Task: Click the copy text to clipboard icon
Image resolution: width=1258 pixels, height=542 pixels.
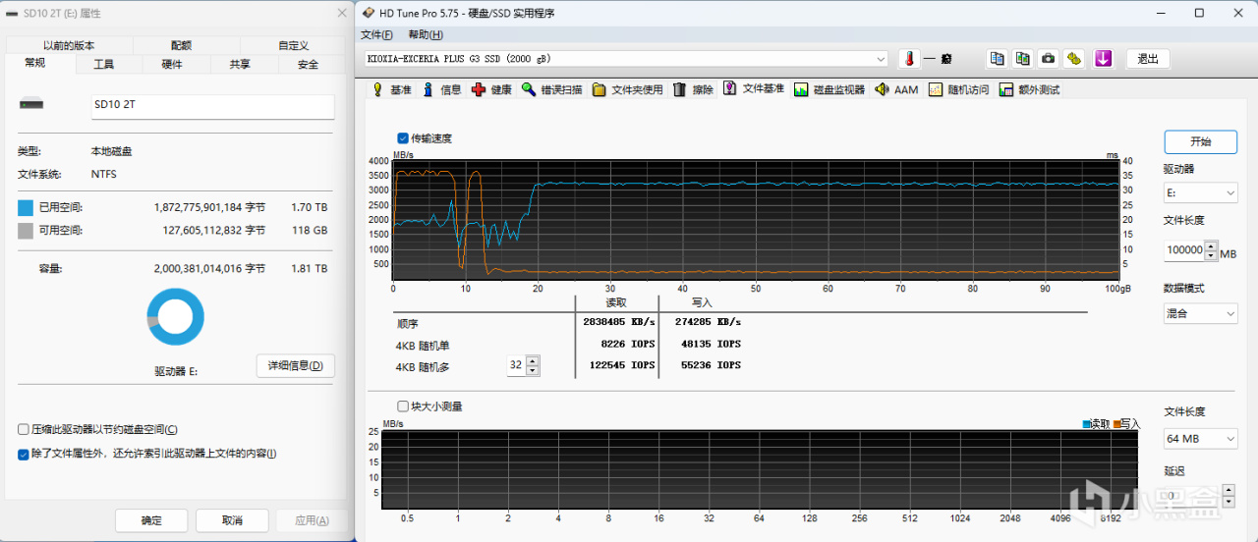Action: pyautogui.click(x=998, y=59)
